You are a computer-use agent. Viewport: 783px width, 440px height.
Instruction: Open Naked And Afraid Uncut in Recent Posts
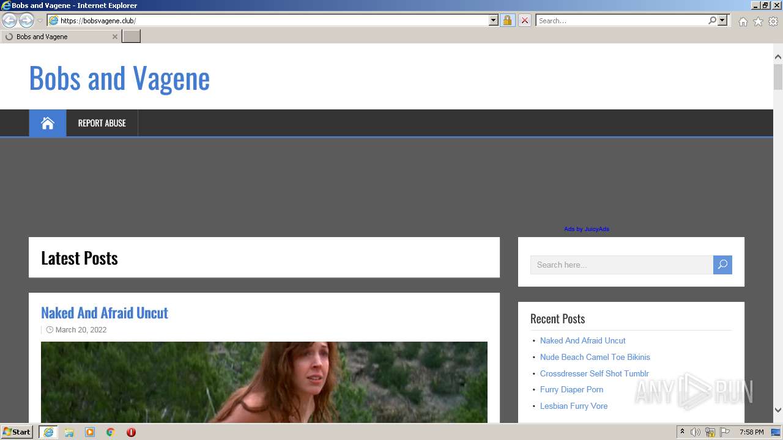click(582, 341)
